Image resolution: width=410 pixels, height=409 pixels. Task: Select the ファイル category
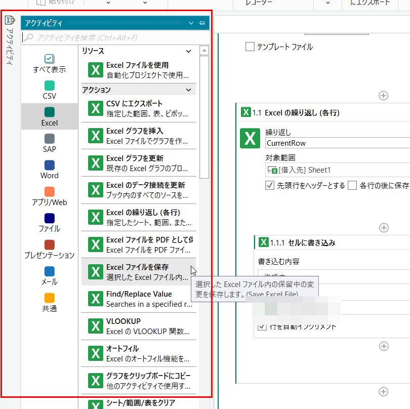point(50,223)
